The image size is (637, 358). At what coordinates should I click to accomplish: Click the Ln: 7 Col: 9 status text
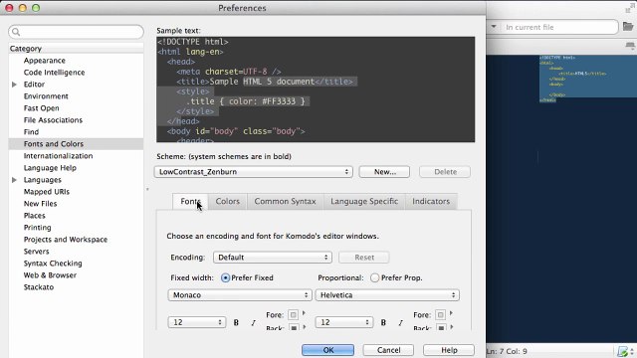coord(507,351)
